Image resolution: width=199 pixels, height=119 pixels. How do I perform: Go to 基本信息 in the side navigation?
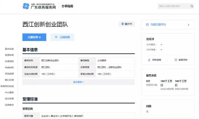(9, 49)
